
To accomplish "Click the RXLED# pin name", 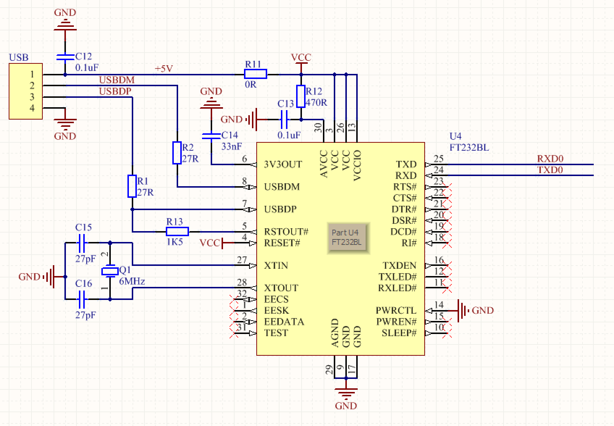I will pyautogui.click(x=397, y=288).
